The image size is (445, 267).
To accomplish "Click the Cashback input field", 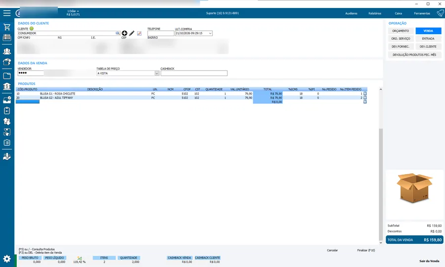I will (x=194, y=73).
